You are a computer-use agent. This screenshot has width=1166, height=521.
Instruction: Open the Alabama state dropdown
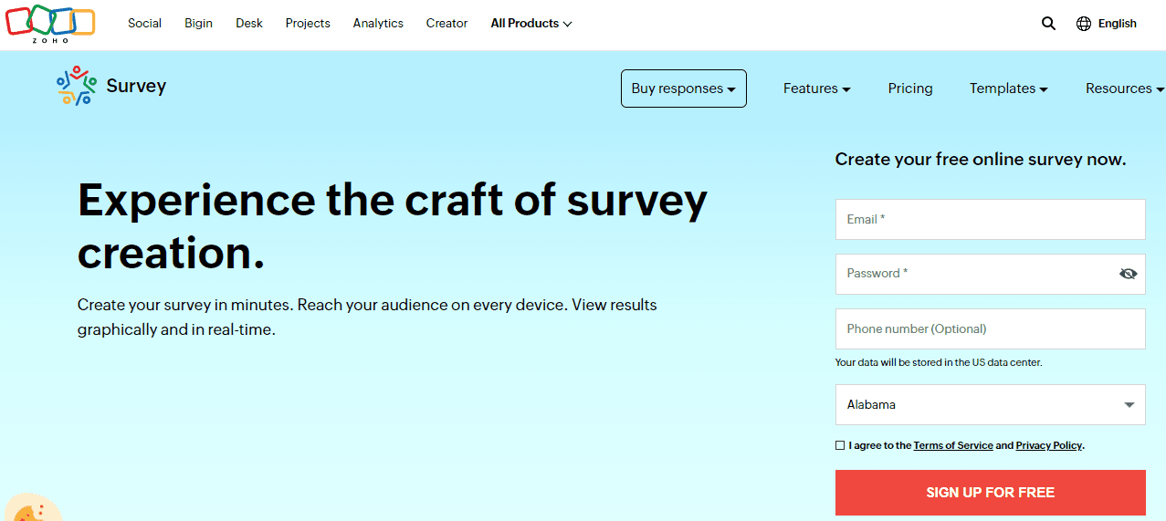point(990,404)
